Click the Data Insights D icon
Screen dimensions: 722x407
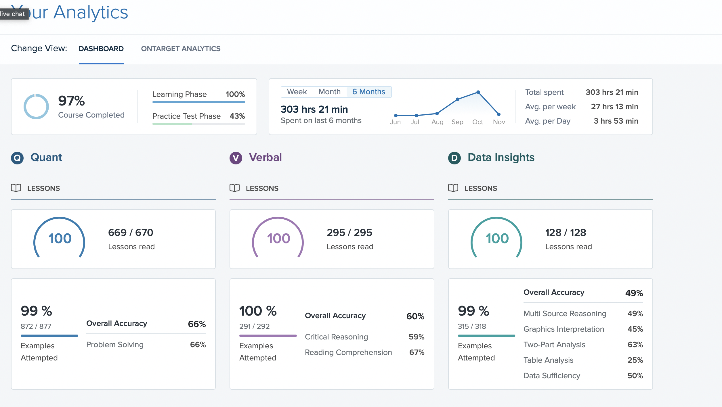[x=454, y=158]
